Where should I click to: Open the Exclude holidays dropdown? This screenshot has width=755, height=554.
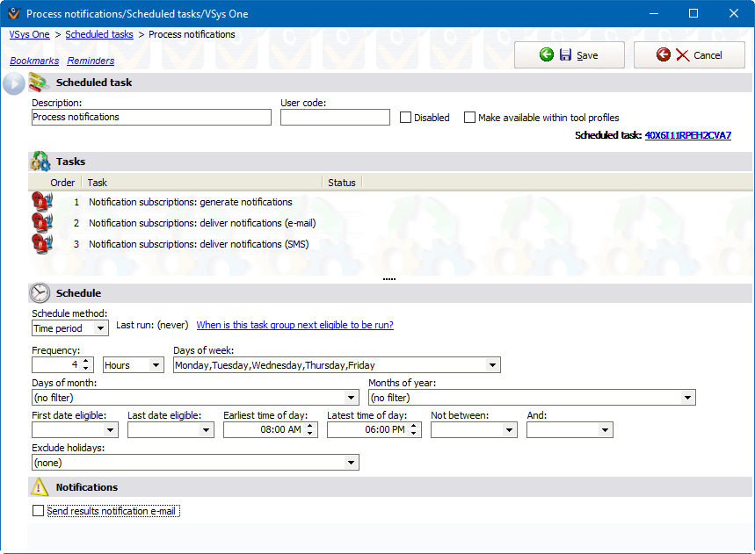[x=352, y=463]
